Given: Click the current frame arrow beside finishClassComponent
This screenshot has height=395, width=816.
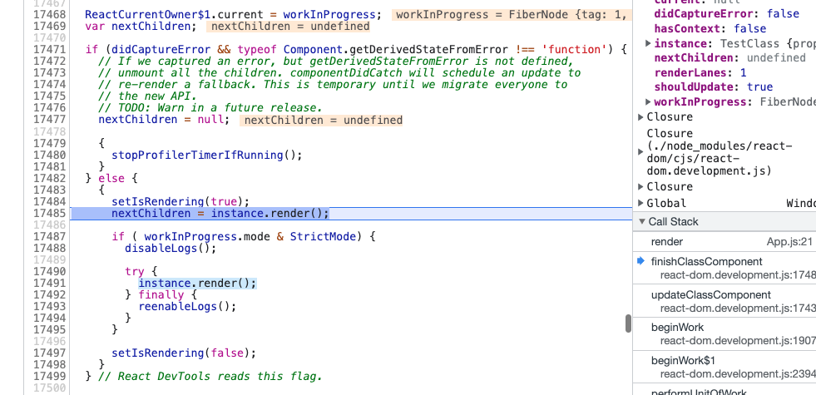Looking at the screenshot, I should coord(640,261).
